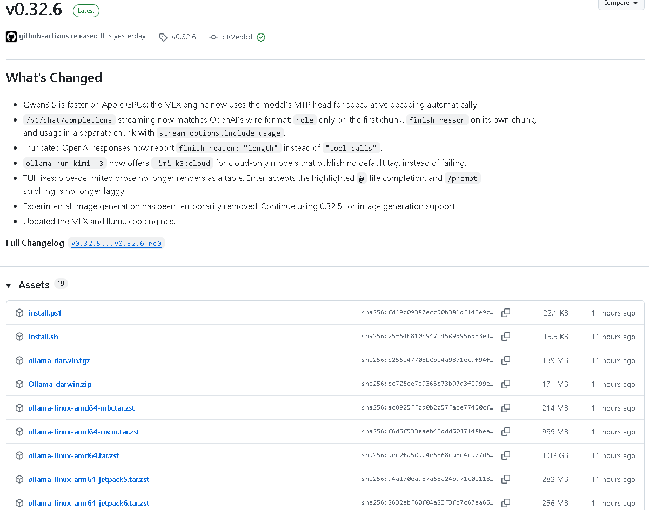Download ollama-linux-arm64-jetpack6.tar.zst
The height and width of the screenshot is (510, 649).
tap(89, 503)
